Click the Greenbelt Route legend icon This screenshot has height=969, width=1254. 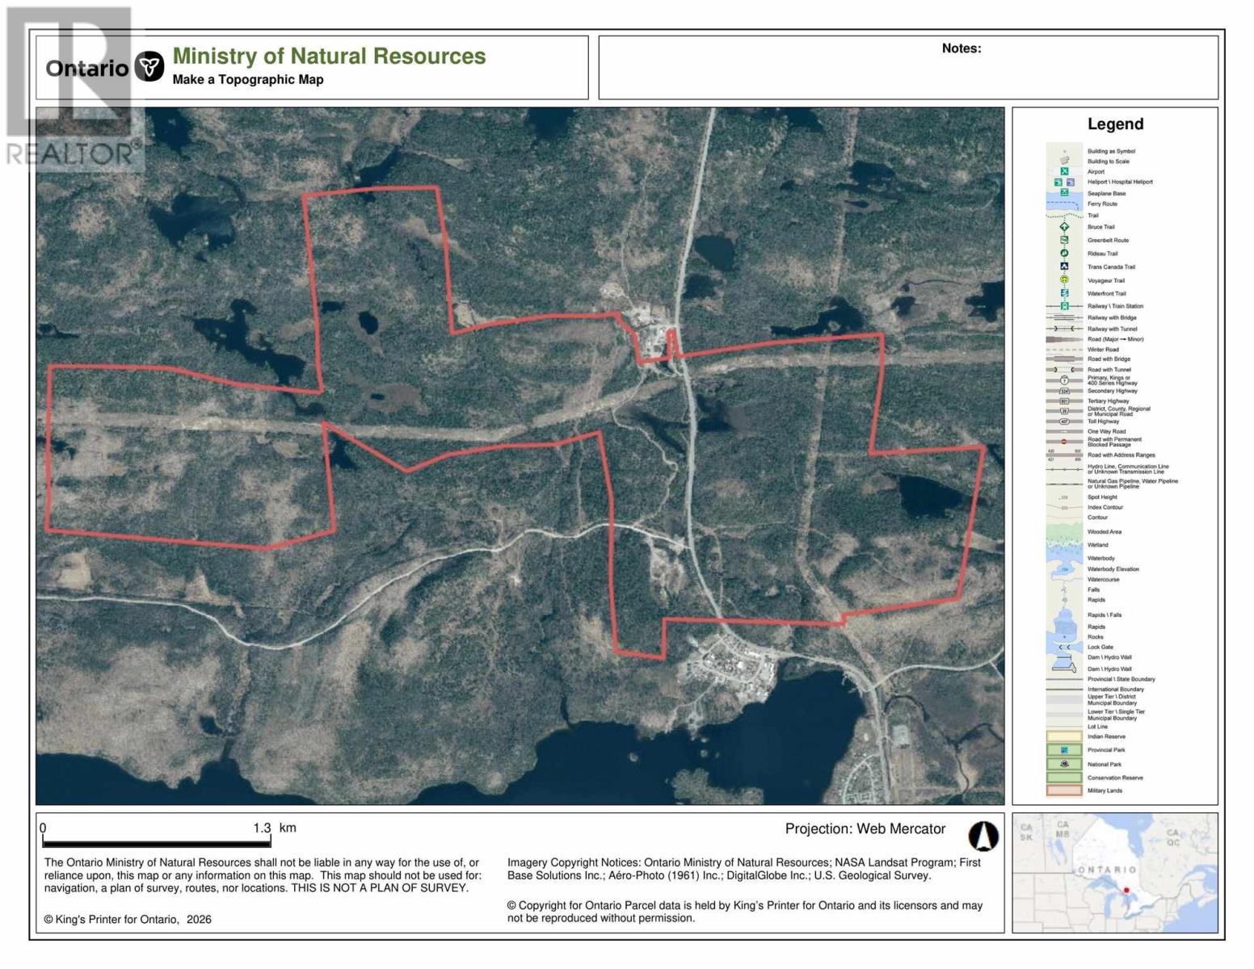point(1064,240)
